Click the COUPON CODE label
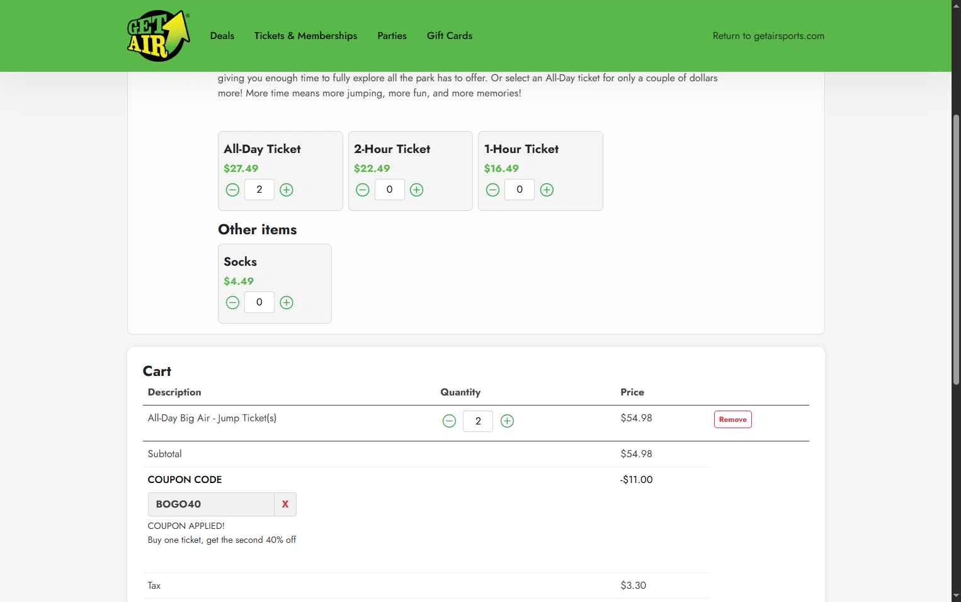This screenshot has width=961, height=602. coord(185,480)
